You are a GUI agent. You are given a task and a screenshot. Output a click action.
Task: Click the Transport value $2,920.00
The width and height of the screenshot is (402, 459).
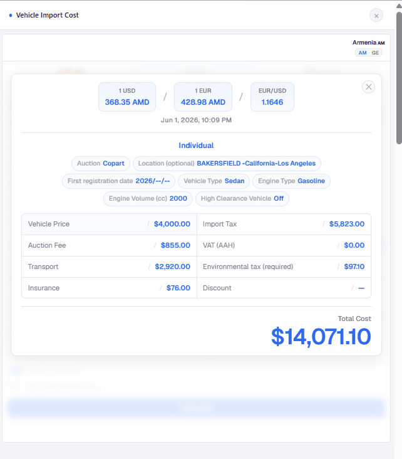pos(172,266)
